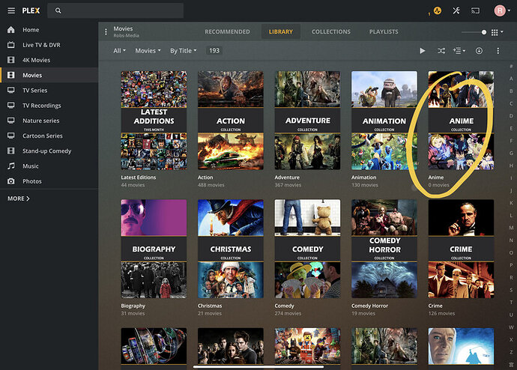Focus the search input field
Image resolution: width=517 pixels, height=370 pixels.
tap(115, 10)
